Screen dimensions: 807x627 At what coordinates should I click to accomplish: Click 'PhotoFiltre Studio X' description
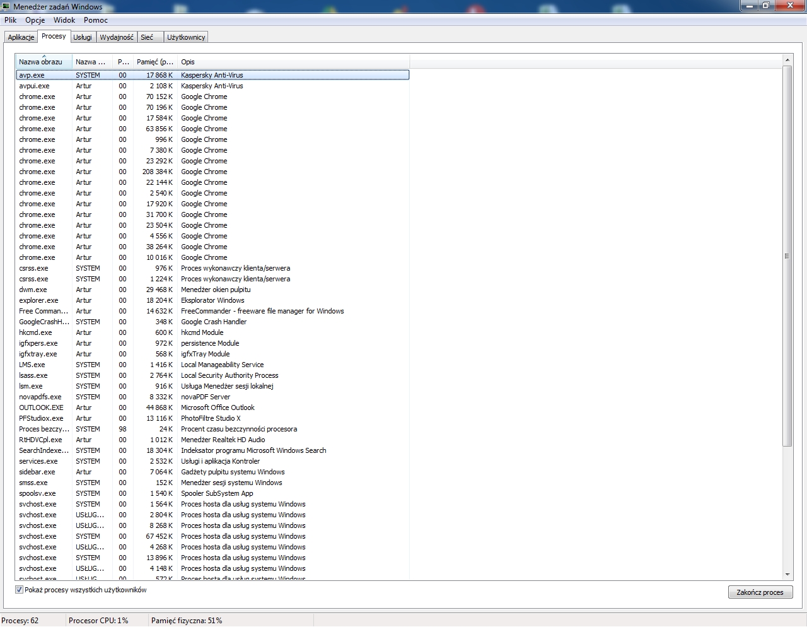pyautogui.click(x=211, y=418)
